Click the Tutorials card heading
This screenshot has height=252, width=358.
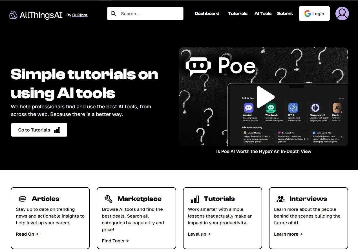point(219,199)
